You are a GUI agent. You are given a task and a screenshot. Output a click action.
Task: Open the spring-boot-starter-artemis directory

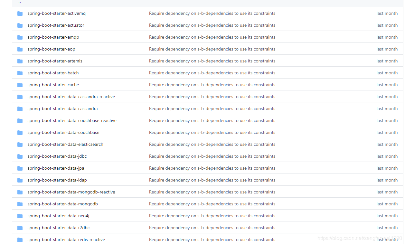pyautogui.click(x=55, y=61)
